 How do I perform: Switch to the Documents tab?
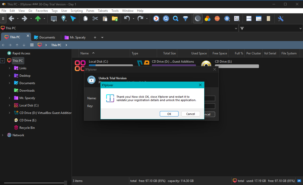pos(45,37)
